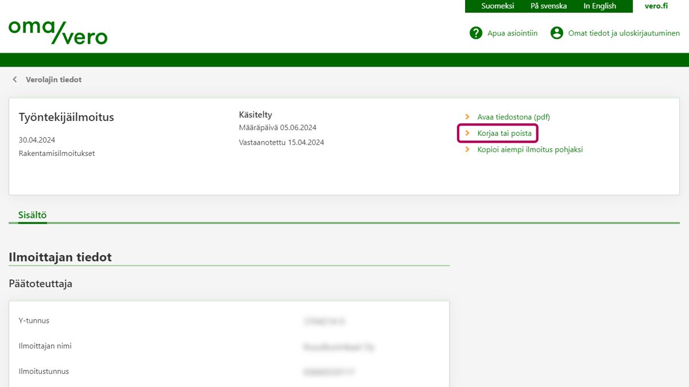Open Omat tiedot ja uloskirjautuminen
The height and width of the screenshot is (387, 689).
pos(624,33)
